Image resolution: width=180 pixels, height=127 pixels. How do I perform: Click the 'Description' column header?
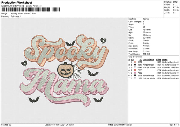pyautogui.click(x=148, y=60)
